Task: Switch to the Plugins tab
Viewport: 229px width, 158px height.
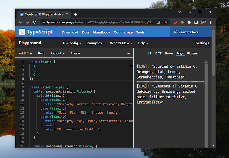Action: click(192, 54)
